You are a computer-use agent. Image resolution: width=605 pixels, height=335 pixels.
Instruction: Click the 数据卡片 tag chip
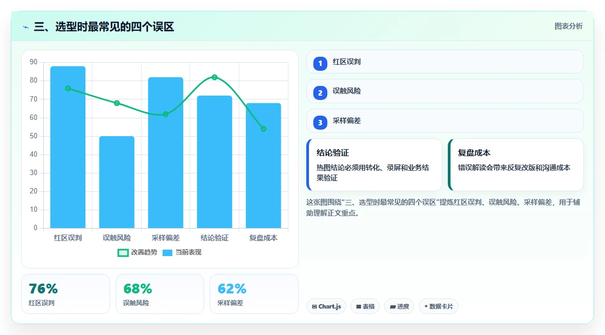coord(439,306)
